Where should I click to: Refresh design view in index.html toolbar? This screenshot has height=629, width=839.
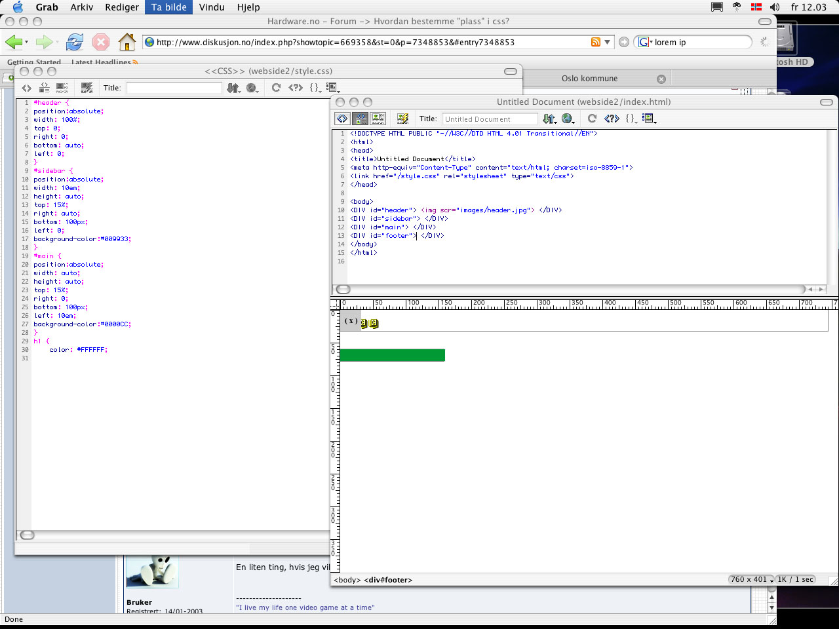(592, 119)
